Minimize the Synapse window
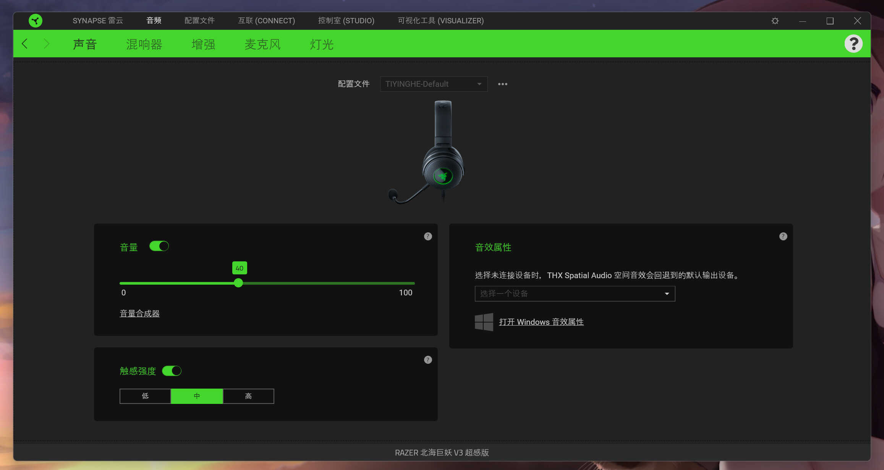This screenshot has height=470, width=884. pos(803,21)
